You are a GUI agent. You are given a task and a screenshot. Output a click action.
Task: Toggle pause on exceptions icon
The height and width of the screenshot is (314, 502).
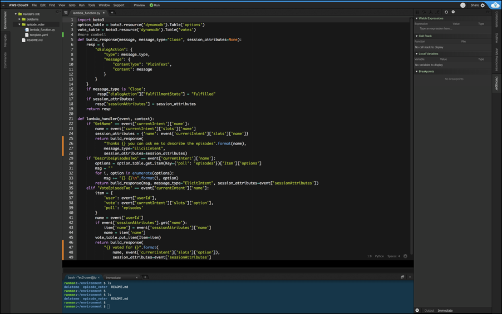(x=453, y=12)
